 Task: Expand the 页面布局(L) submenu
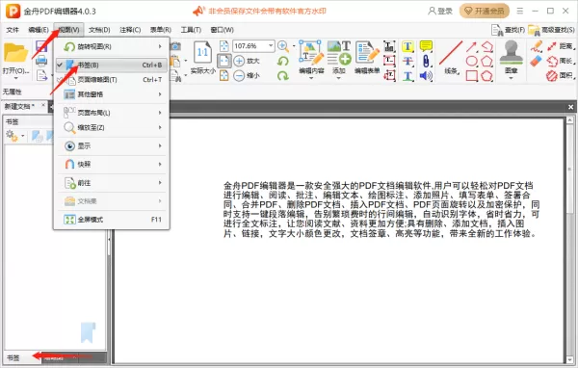point(112,113)
